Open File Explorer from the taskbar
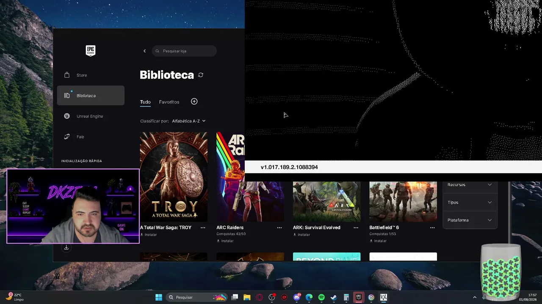This screenshot has width=542, height=304. point(247,297)
